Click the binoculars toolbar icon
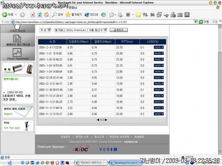The width and height of the screenshot is (222, 166). pos(152,15)
